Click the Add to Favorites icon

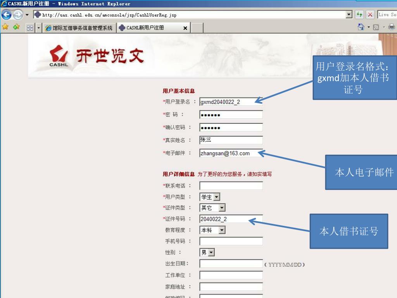coord(16,27)
